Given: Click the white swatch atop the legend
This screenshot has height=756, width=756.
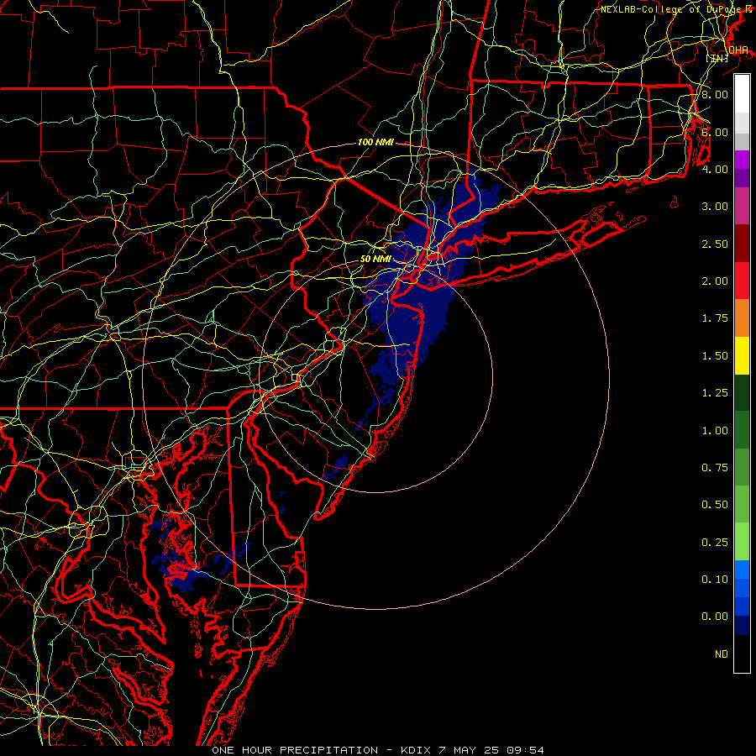Looking at the screenshot, I should tap(742, 94).
